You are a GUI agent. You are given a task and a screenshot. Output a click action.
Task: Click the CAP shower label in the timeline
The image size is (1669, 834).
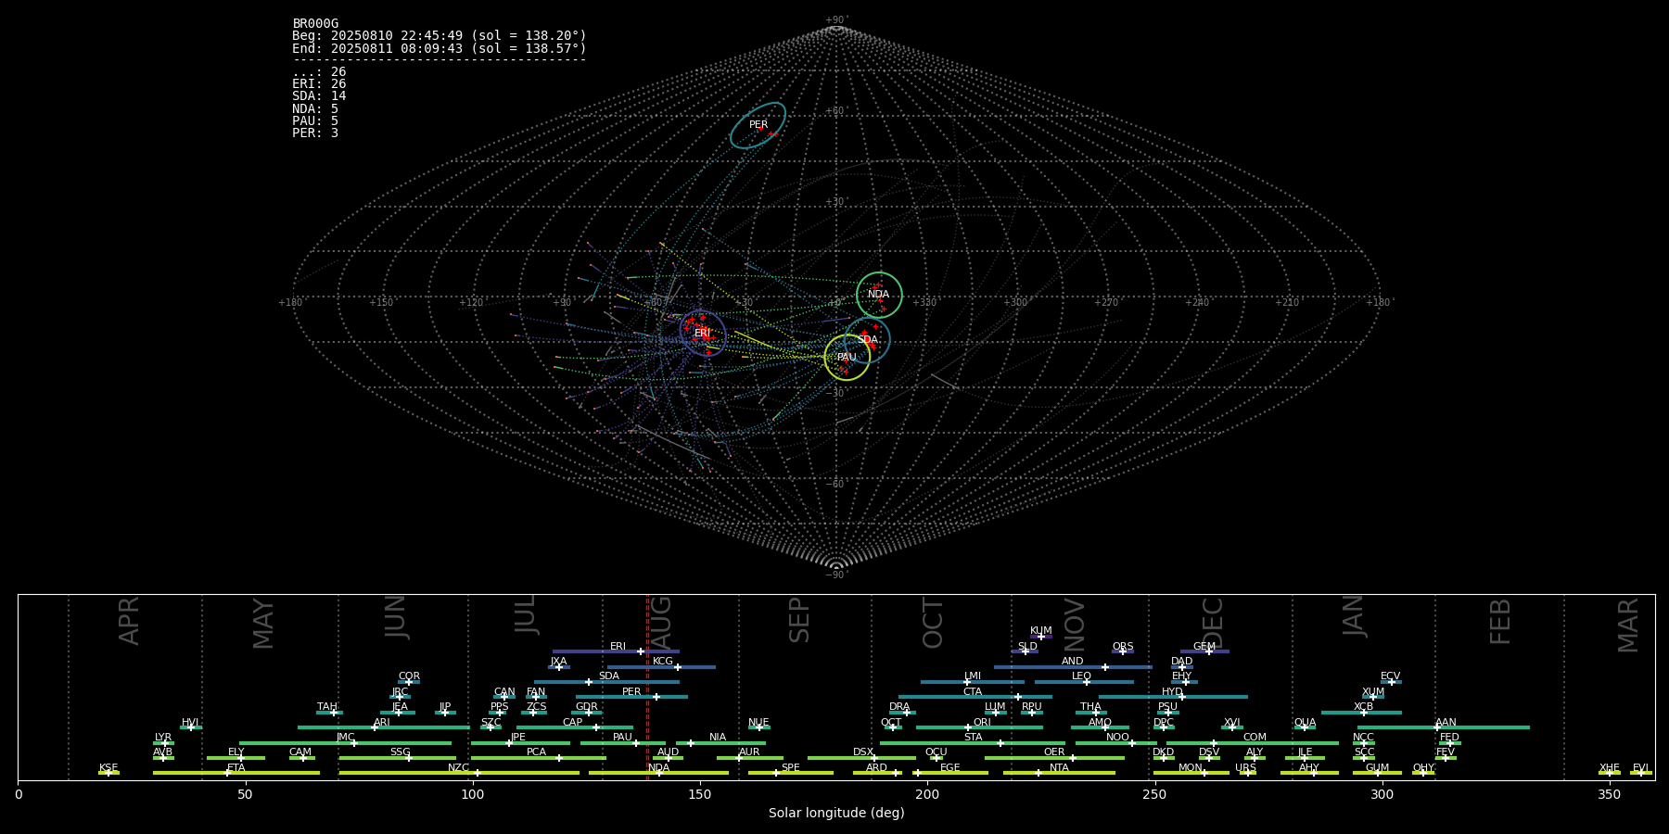tap(572, 723)
